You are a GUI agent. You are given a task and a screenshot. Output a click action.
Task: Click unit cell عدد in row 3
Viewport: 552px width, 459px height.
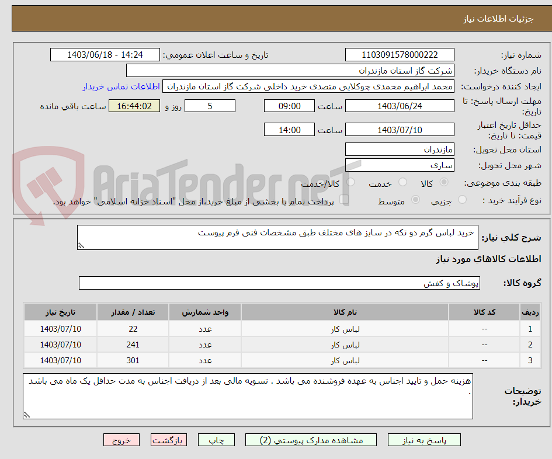pyautogui.click(x=205, y=361)
